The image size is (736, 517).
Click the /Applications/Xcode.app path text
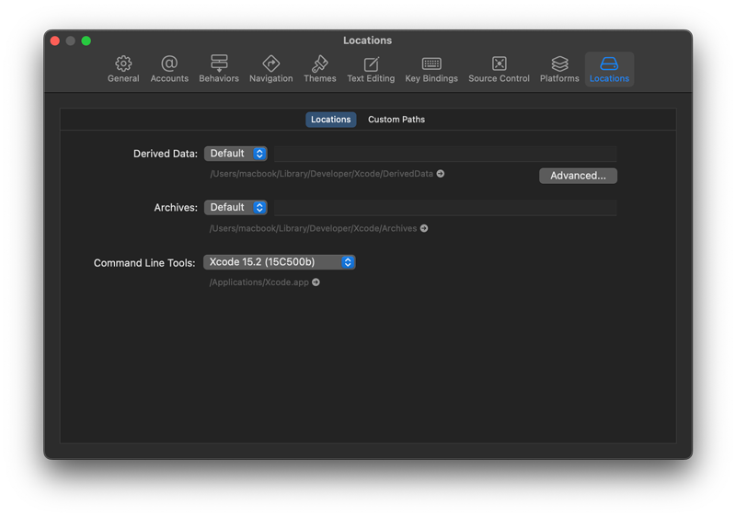coord(259,281)
